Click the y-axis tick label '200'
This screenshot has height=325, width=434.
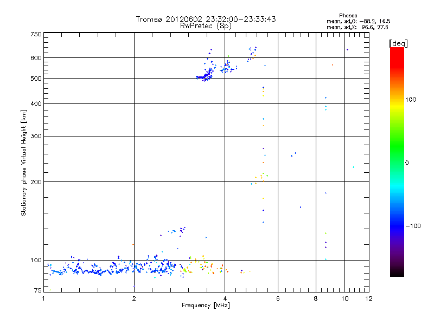pos(36,182)
